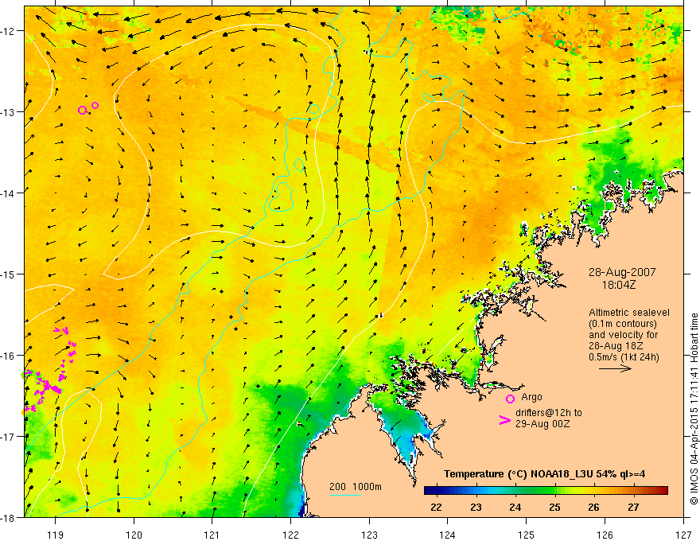Click the 0.5m/s velocity scale arrow
700x541 pixels.
point(615,368)
